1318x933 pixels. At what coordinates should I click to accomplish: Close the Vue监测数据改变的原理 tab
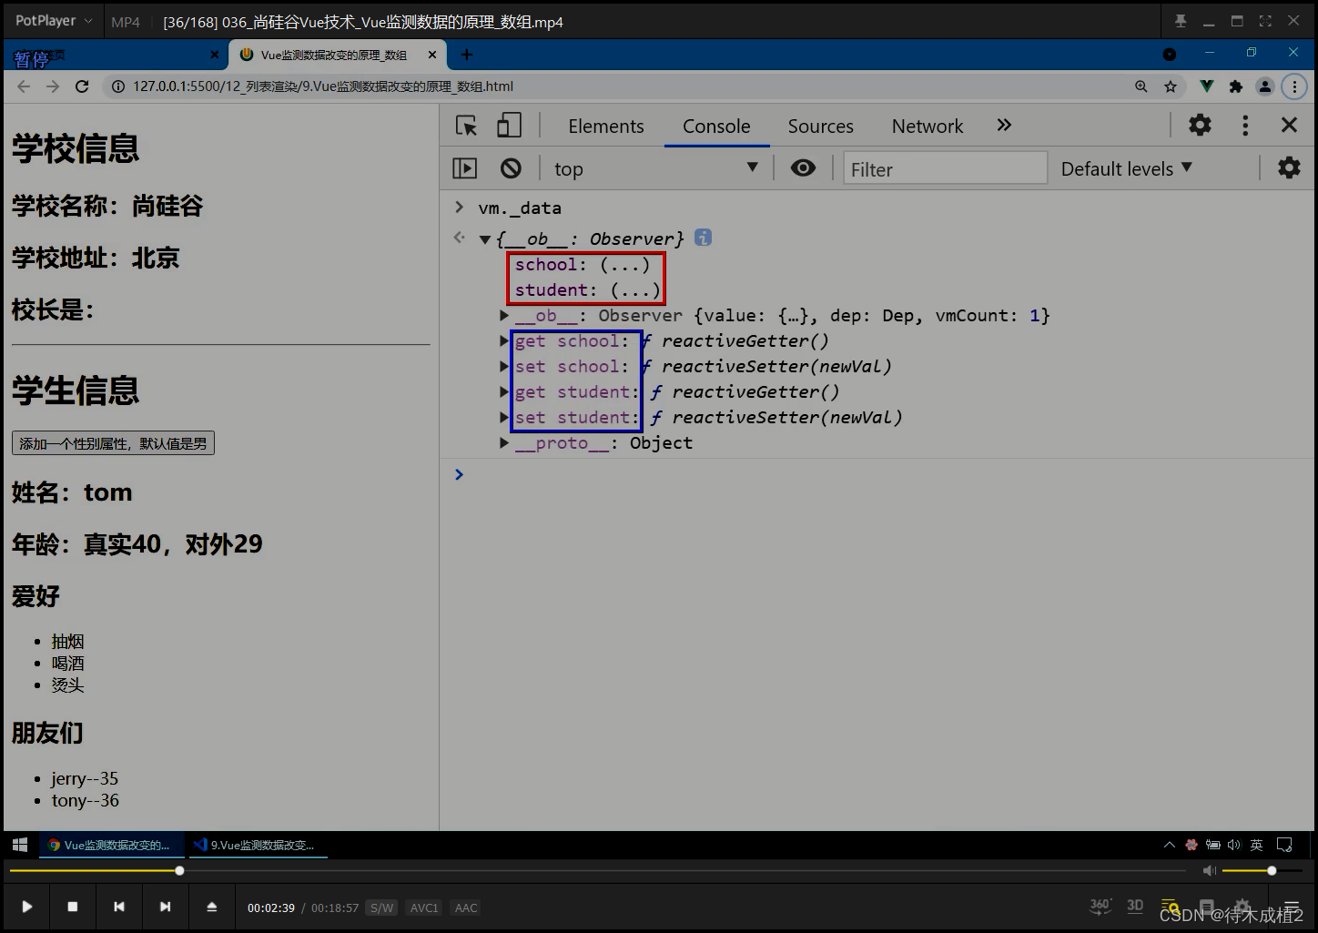tap(432, 55)
